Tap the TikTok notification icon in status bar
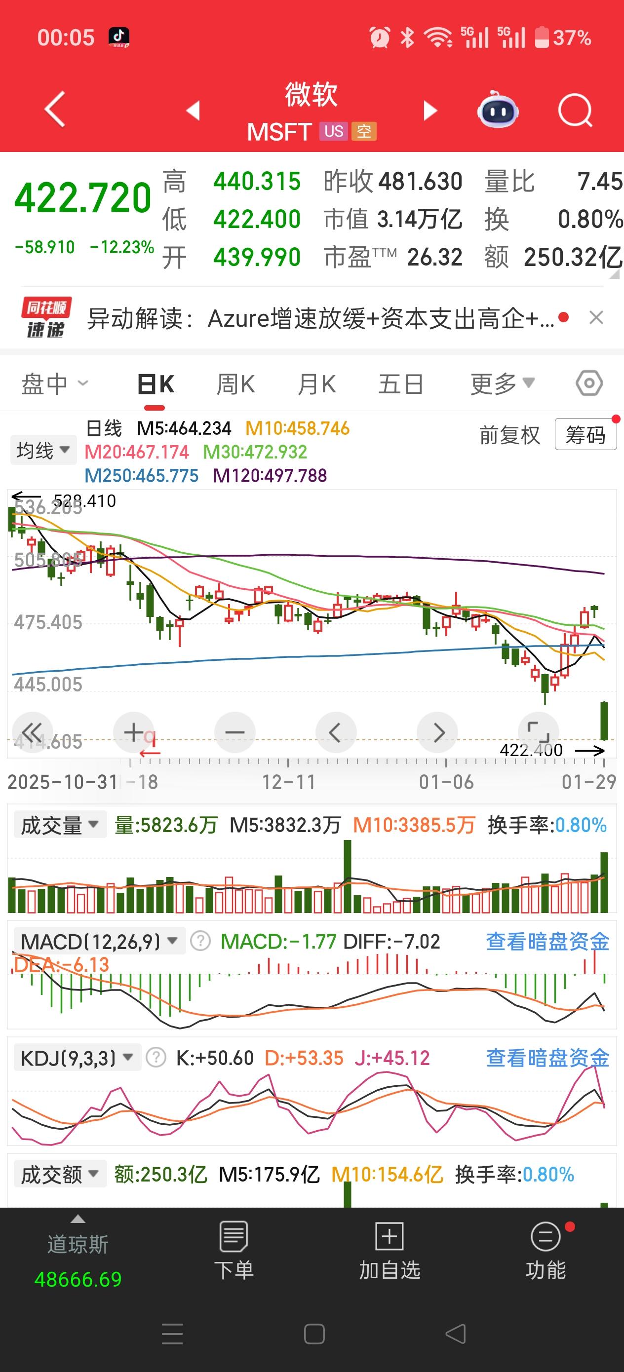The width and height of the screenshot is (624, 1372). [118, 38]
